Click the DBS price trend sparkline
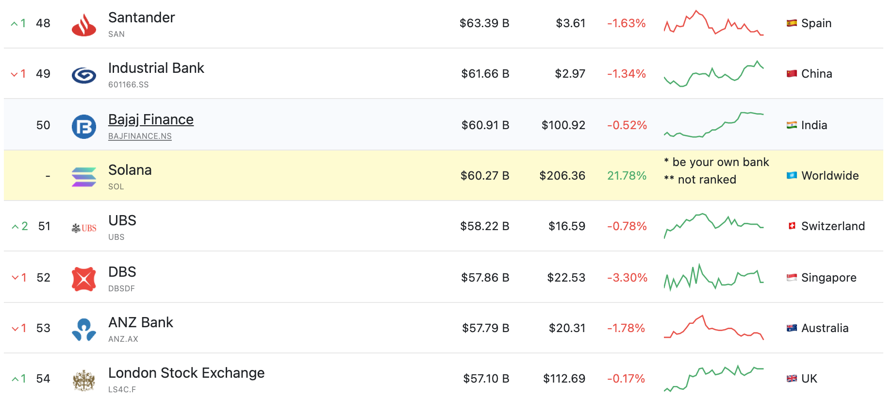 click(713, 277)
